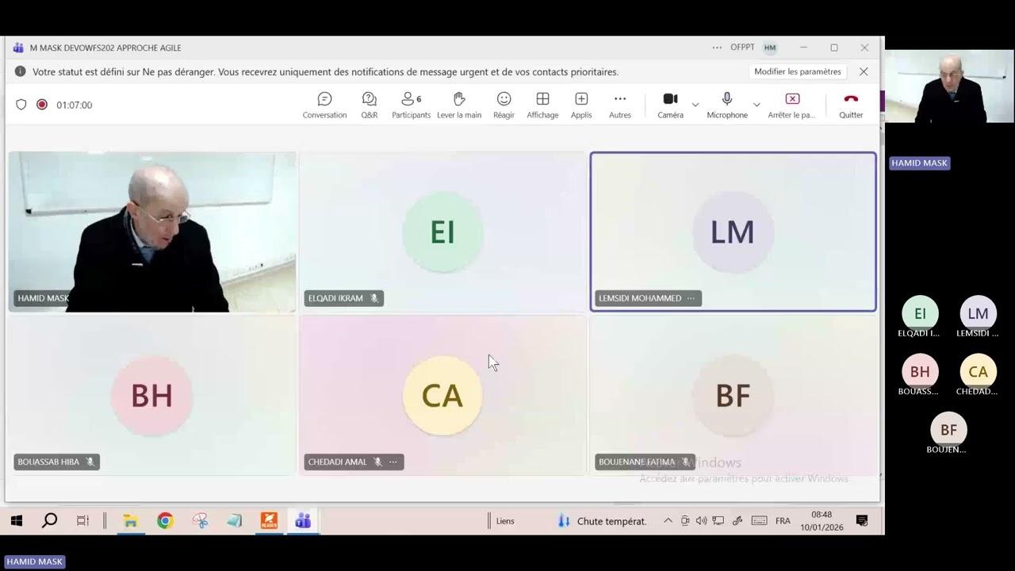This screenshot has width=1015, height=571.
Task: Select the LM avatar of LEMSIDI MOHAMMED
Action: pos(733,232)
